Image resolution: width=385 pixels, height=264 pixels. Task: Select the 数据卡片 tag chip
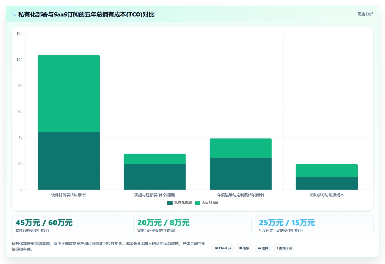tap(284, 248)
